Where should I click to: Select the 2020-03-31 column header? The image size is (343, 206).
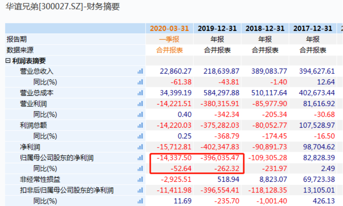(x=169, y=29)
